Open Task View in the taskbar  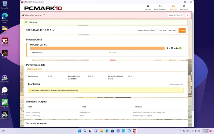[90, 131]
